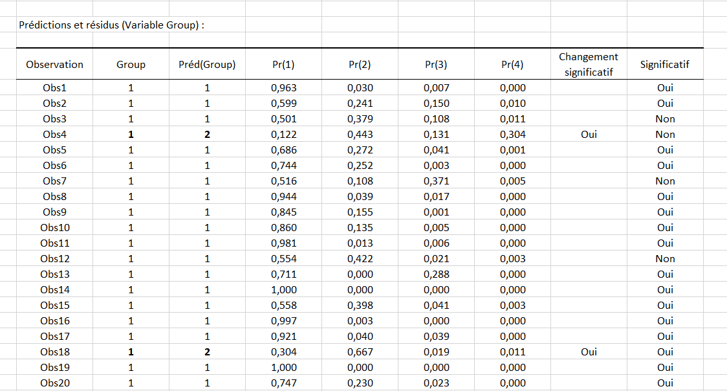Viewport: 727px width, 391px height.
Task: Click the Pr(1) header cell
Action: [283, 65]
